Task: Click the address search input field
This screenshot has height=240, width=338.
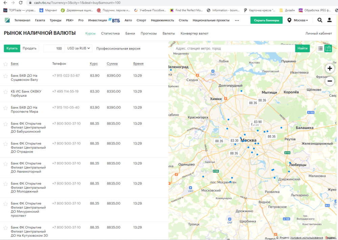Action: pos(233,49)
